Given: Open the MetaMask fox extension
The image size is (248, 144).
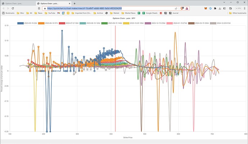Looking at the screenshot, I should pos(206,8).
